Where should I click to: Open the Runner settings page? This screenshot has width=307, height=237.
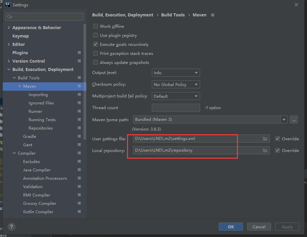point(35,111)
